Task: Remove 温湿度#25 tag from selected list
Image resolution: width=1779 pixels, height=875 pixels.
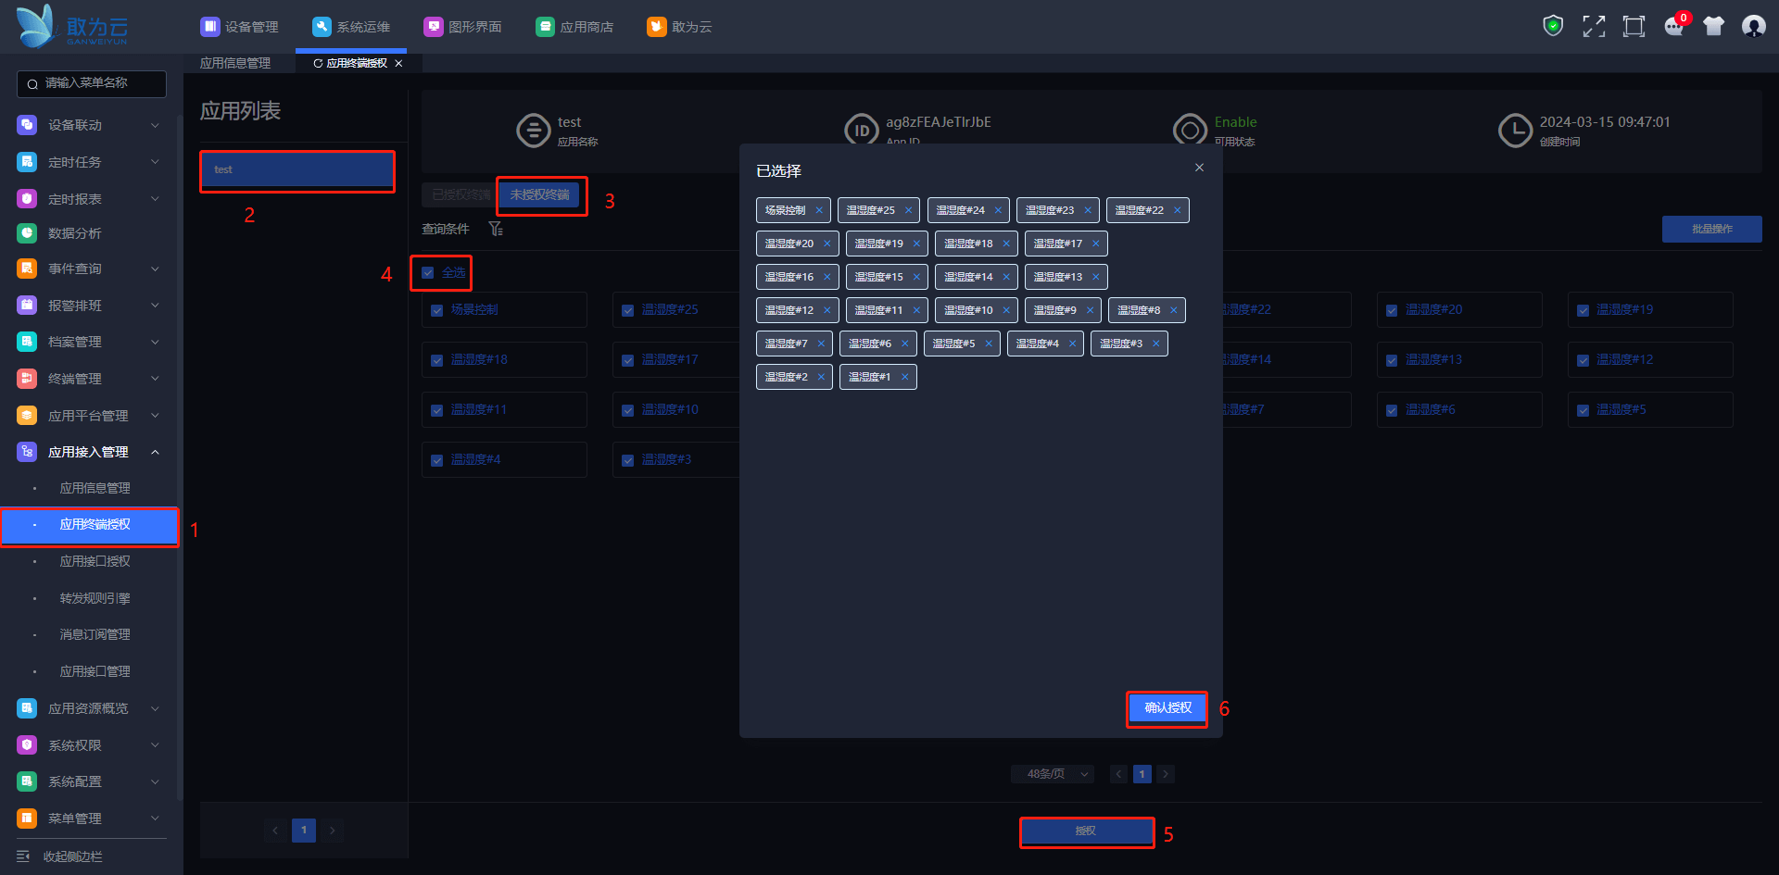Action: [908, 210]
